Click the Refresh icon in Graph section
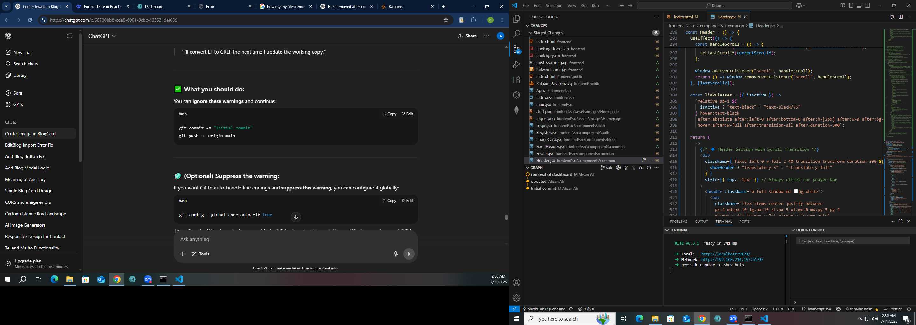916x325 pixels. click(x=649, y=168)
